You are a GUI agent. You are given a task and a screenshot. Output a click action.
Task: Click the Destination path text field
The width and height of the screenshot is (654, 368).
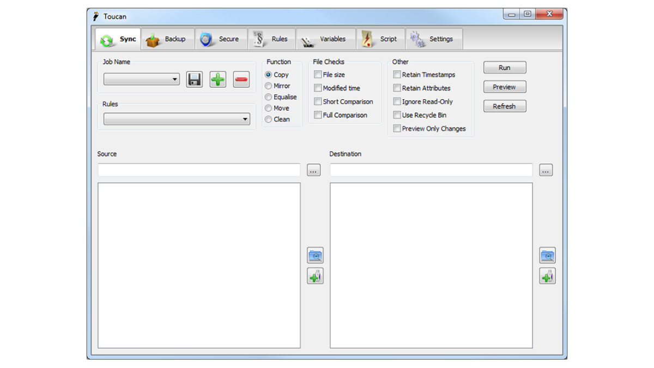[431, 170]
